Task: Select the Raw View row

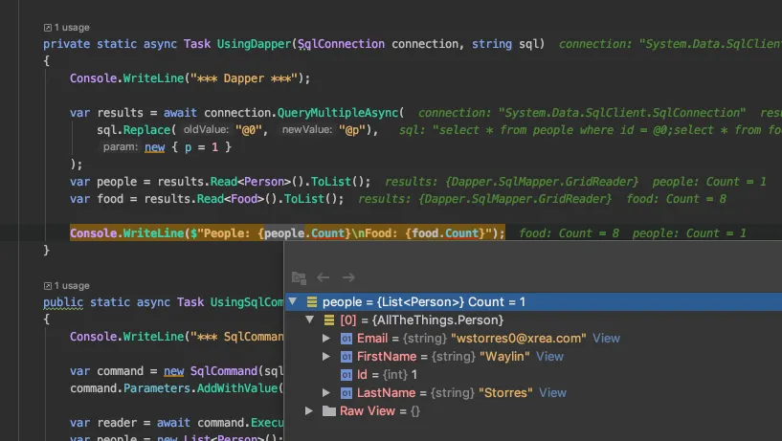Action: point(533,410)
